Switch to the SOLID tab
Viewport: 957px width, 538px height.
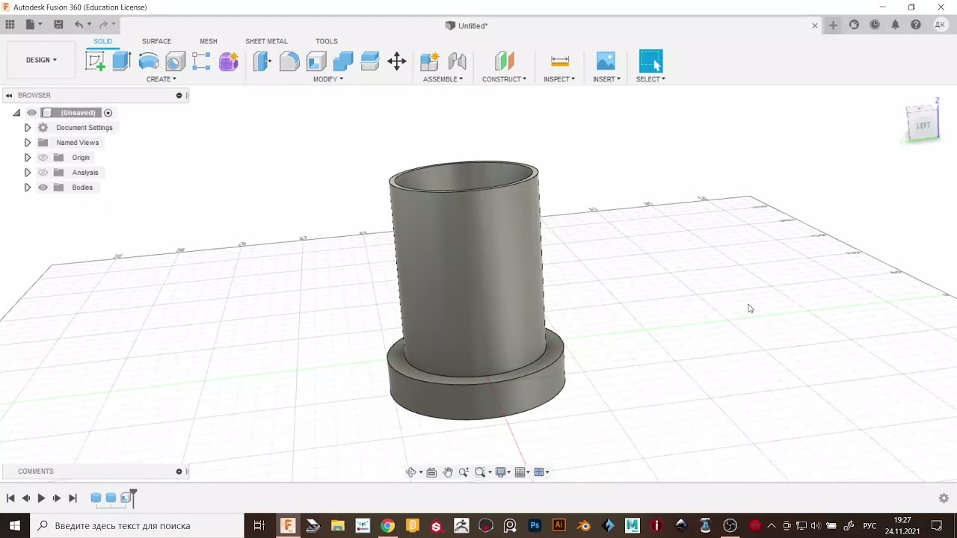click(x=102, y=41)
